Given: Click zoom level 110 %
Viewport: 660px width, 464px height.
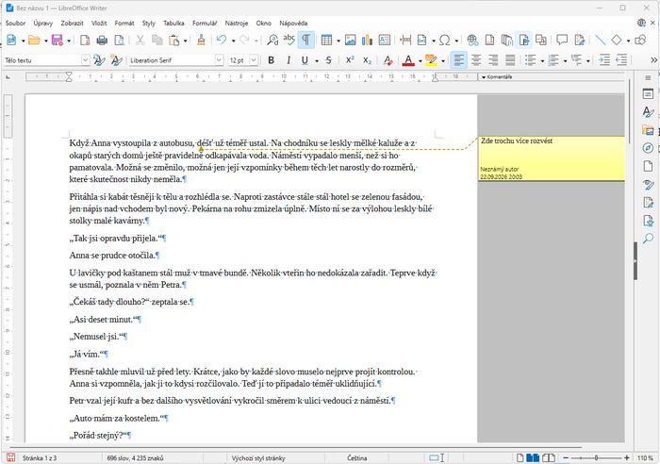Looking at the screenshot, I should pos(645,457).
